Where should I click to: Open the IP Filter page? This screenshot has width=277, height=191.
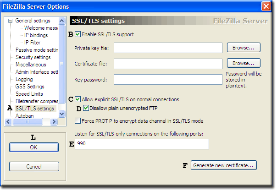tap(32, 43)
